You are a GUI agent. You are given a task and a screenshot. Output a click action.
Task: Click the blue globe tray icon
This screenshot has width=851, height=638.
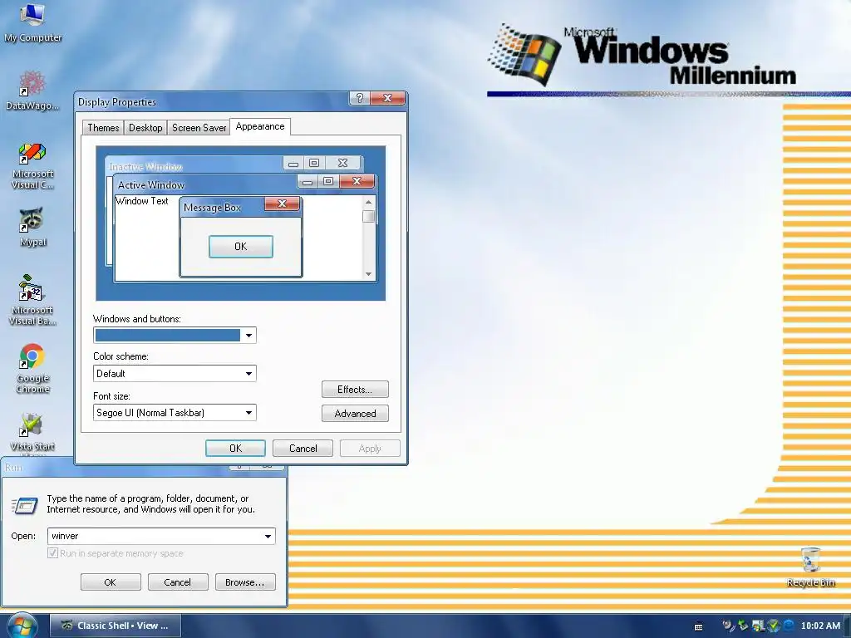(x=789, y=626)
